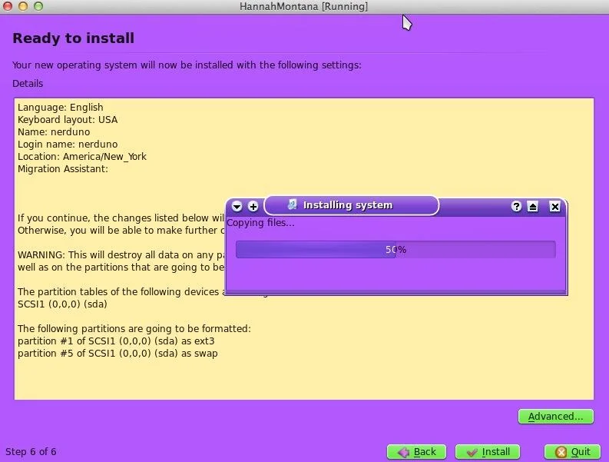Click the Installing system title icon
This screenshot has width=609, height=462.
(292, 204)
